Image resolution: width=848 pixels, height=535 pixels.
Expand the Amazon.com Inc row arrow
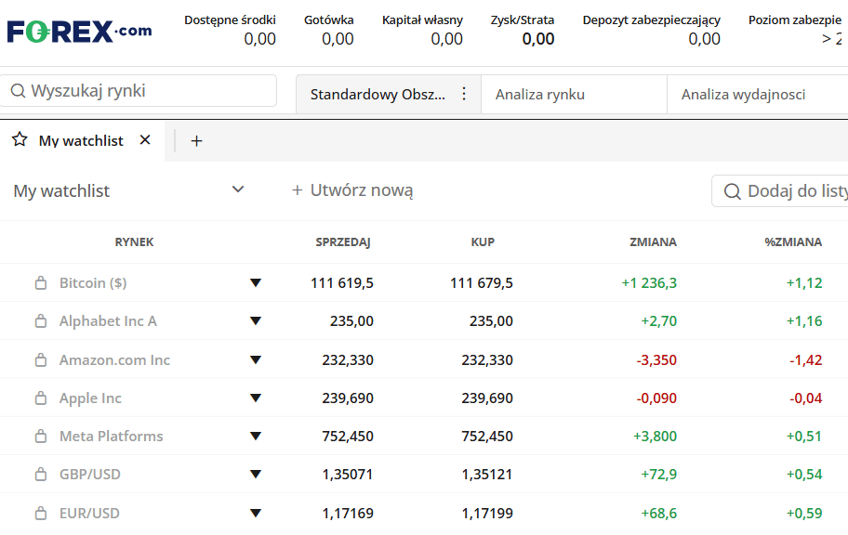256,359
